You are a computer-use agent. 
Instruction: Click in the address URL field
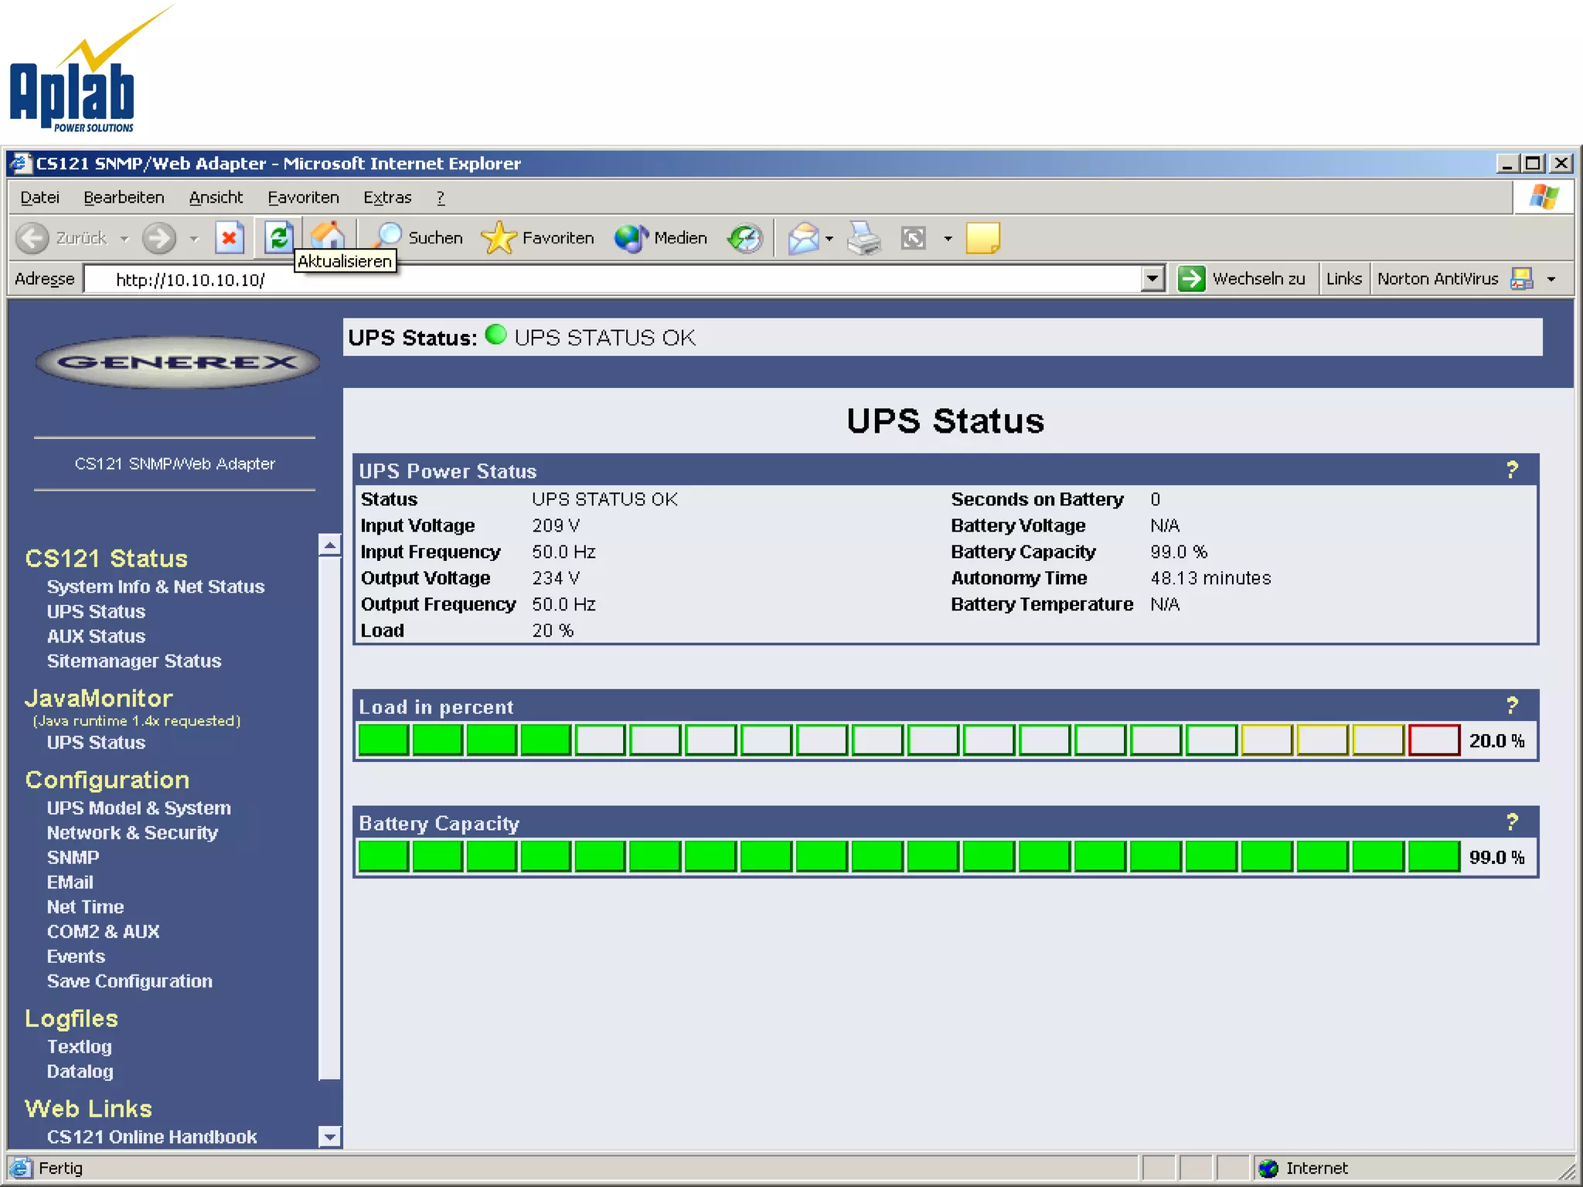point(618,280)
